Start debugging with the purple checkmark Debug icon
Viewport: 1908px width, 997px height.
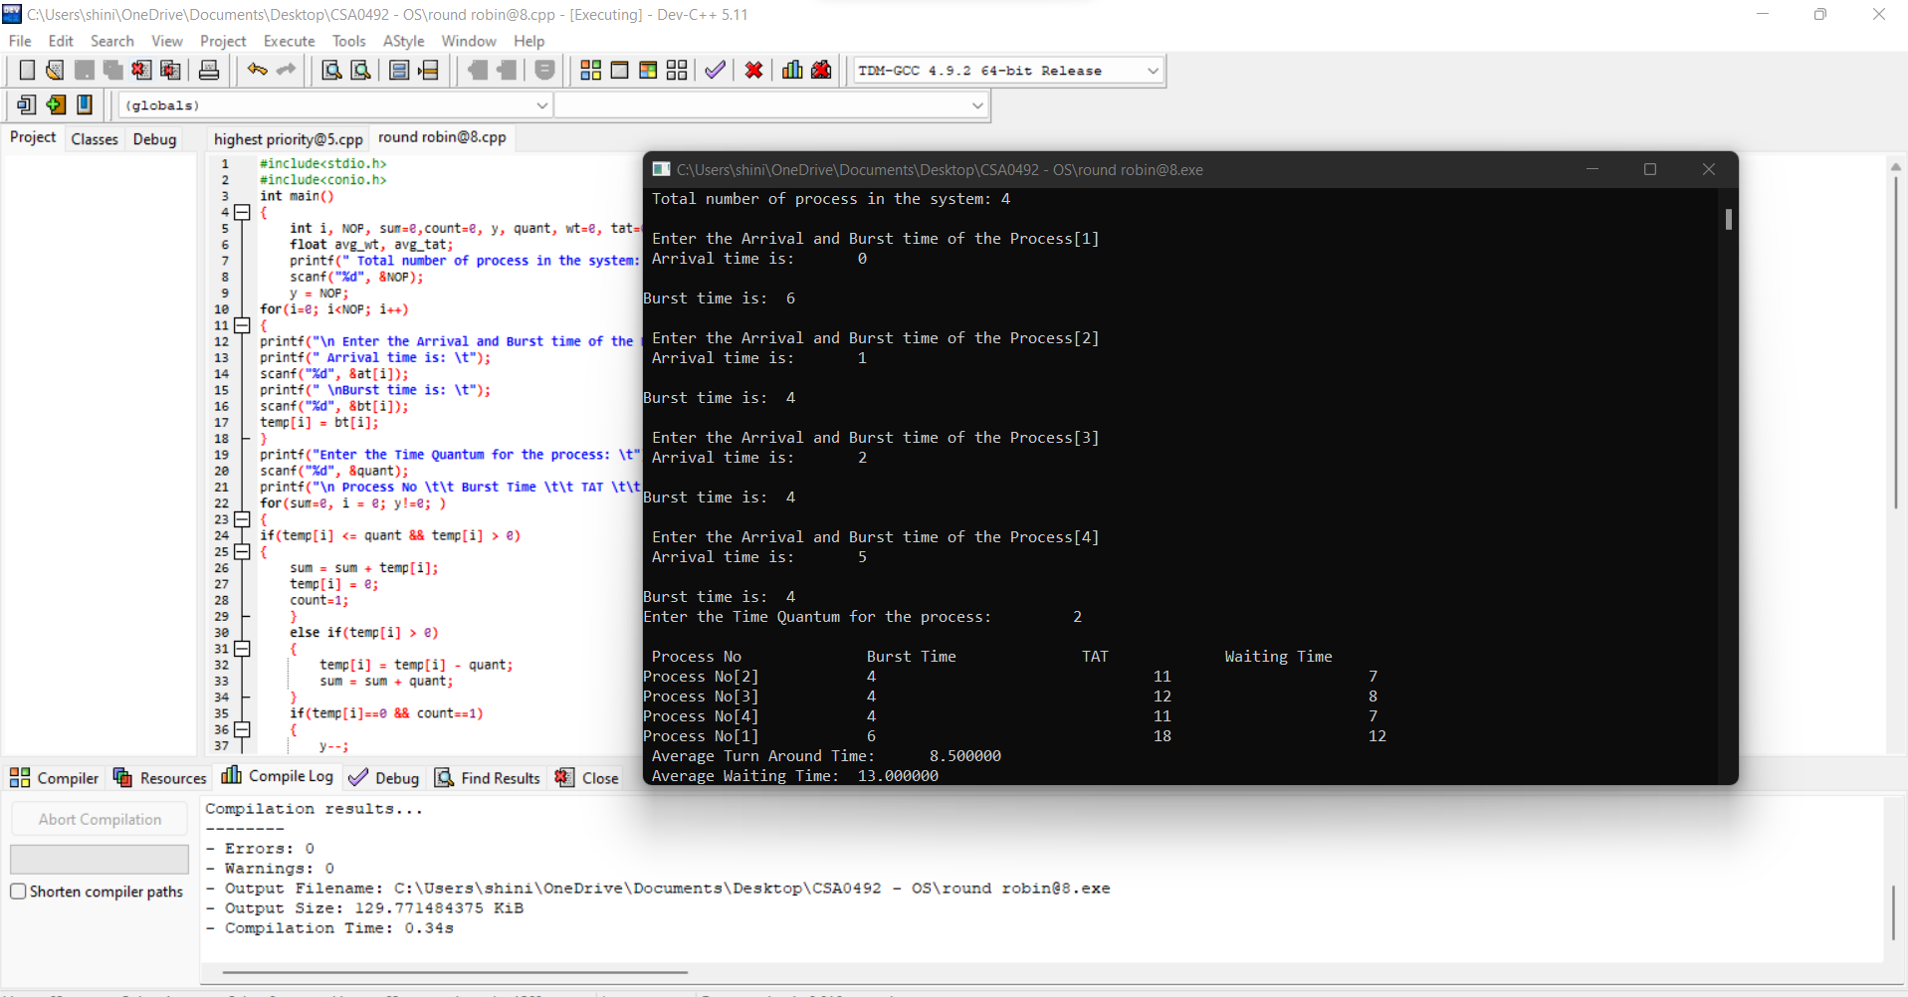[x=715, y=70]
